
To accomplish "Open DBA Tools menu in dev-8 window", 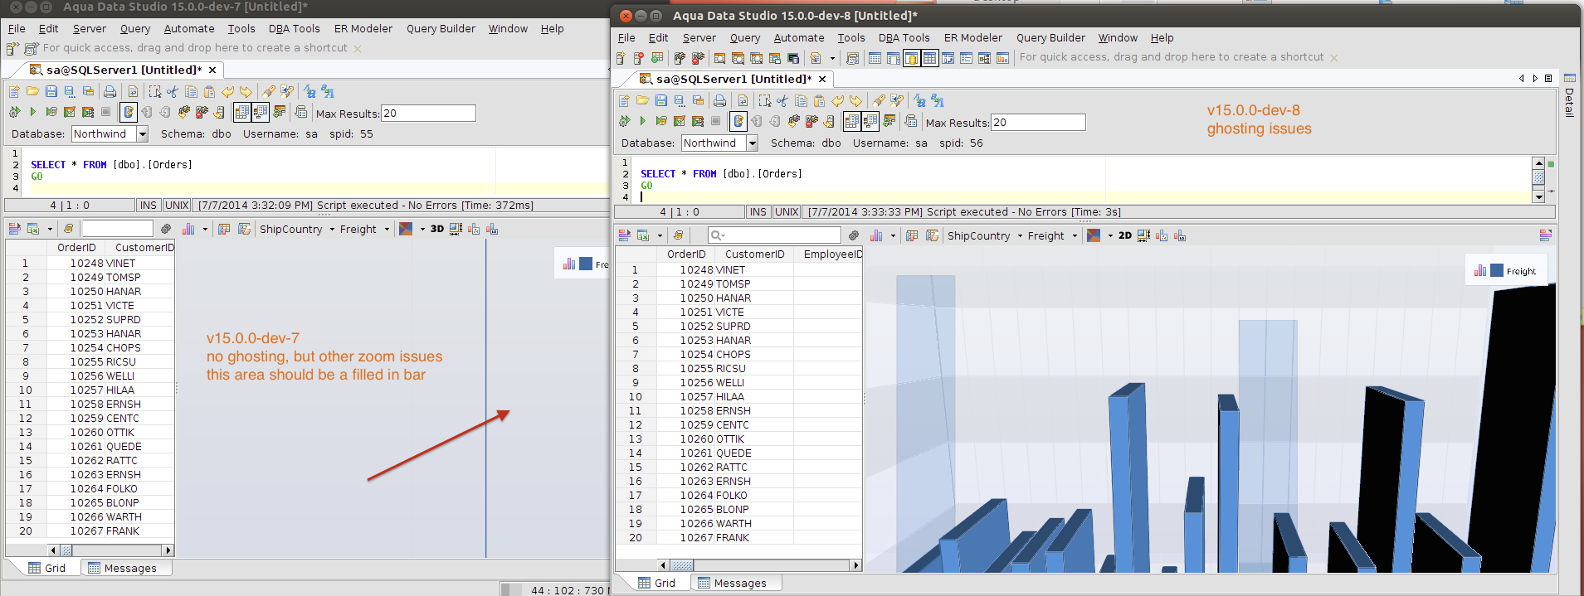I will (904, 37).
